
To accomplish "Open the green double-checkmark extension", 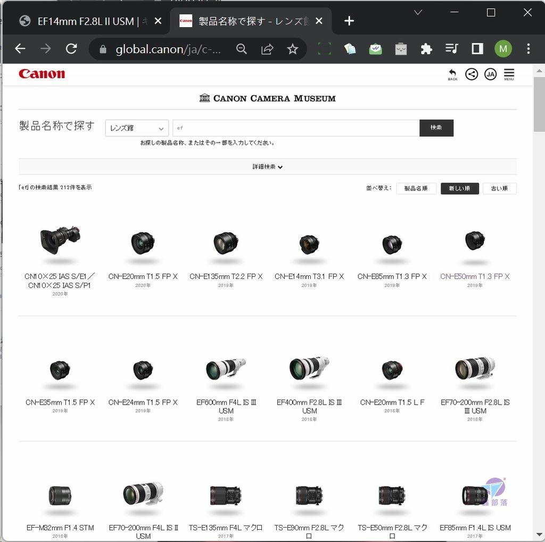I will [375, 48].
